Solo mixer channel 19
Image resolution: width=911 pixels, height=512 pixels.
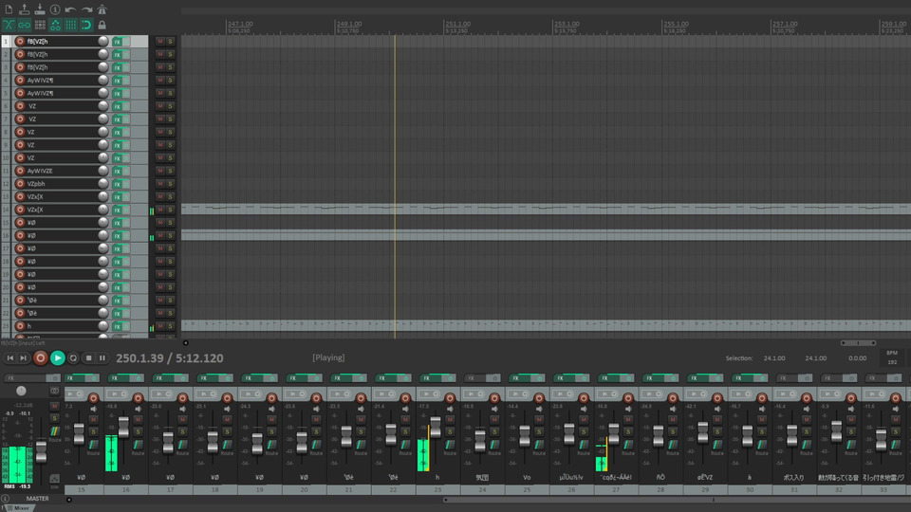click(x=272, y=431)
